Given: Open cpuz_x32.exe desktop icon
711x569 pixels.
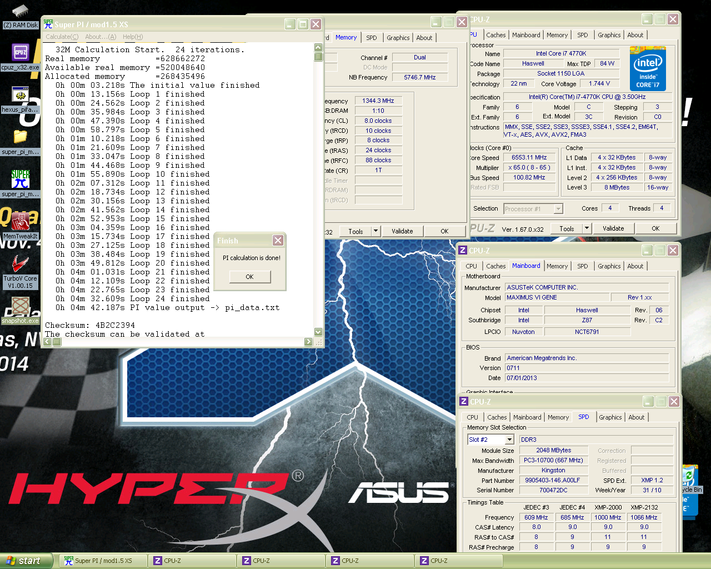Looking at the screenshot, I should coord(21,58).
